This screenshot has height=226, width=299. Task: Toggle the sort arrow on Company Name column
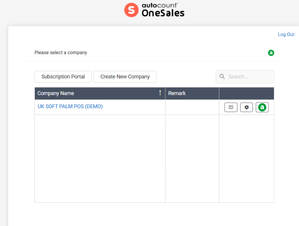pyautogui.click(x=160, y=93)
